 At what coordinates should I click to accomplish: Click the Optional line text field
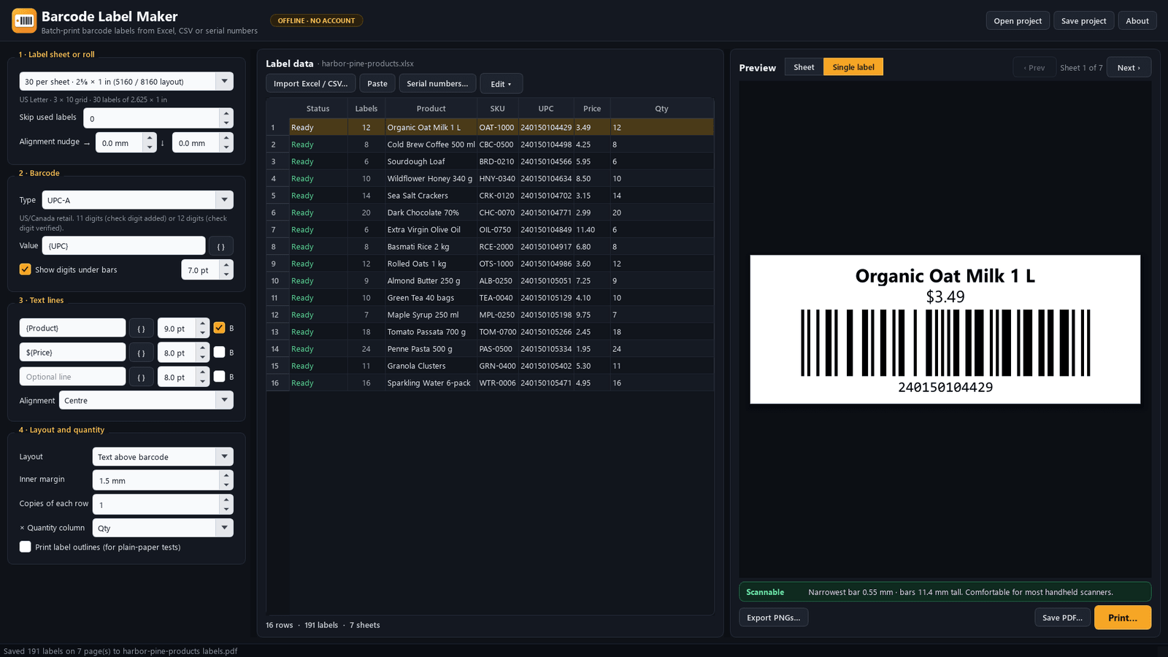click(72, 377)
